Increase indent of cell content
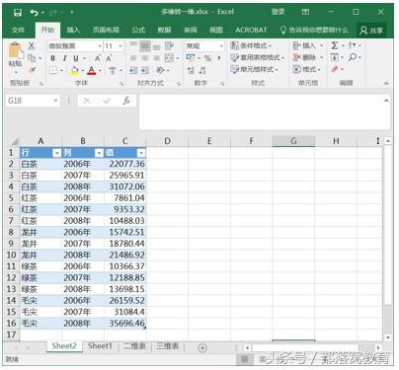The width and height of the screenshot is (399, 370). pos(145,70)
